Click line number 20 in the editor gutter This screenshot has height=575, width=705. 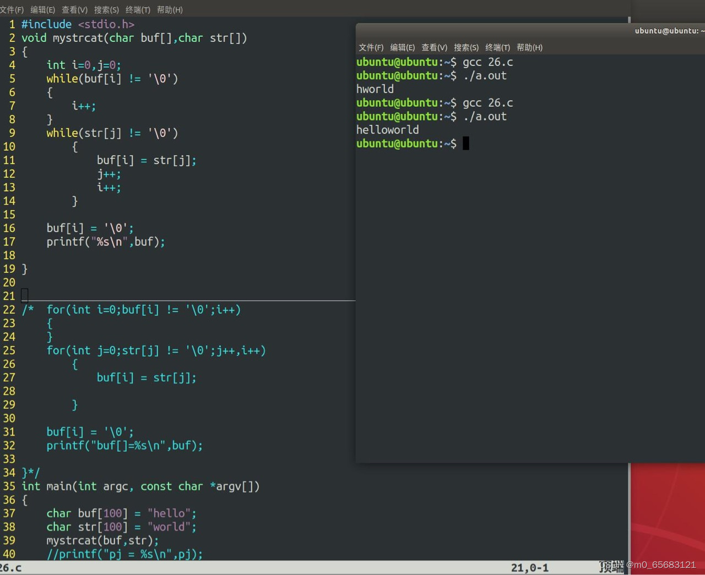tap(9, 283)
